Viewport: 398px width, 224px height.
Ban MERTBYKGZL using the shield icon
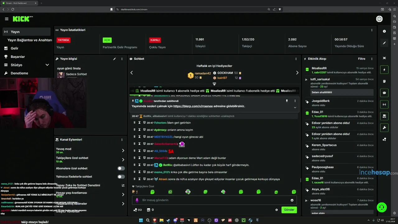tap(144, 137)
